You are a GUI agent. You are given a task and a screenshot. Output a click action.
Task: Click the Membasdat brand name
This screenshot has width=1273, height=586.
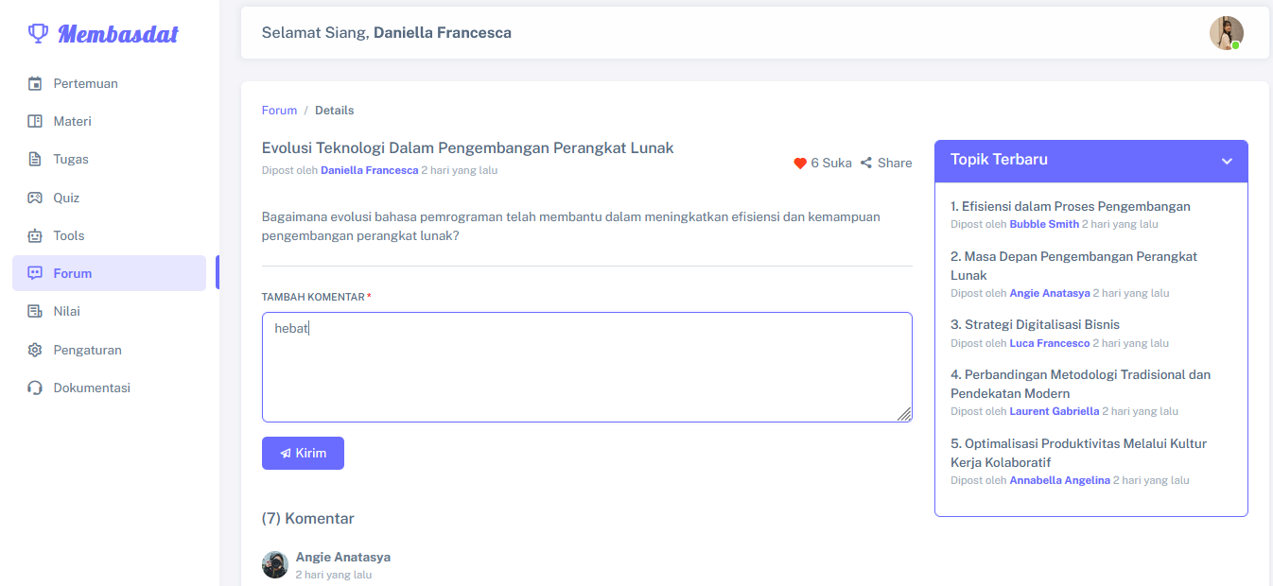pos(118,34)
